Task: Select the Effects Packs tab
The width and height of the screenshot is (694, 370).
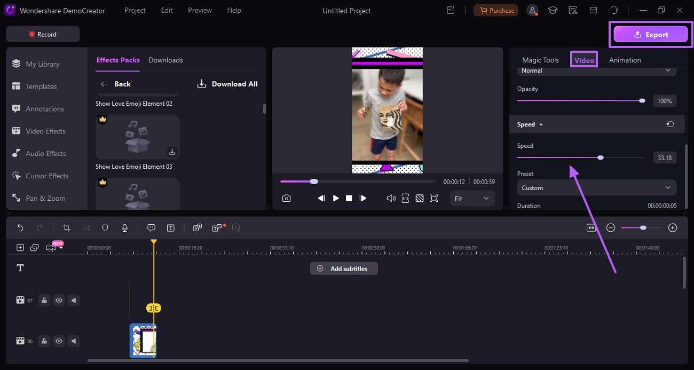Action: 118,60
